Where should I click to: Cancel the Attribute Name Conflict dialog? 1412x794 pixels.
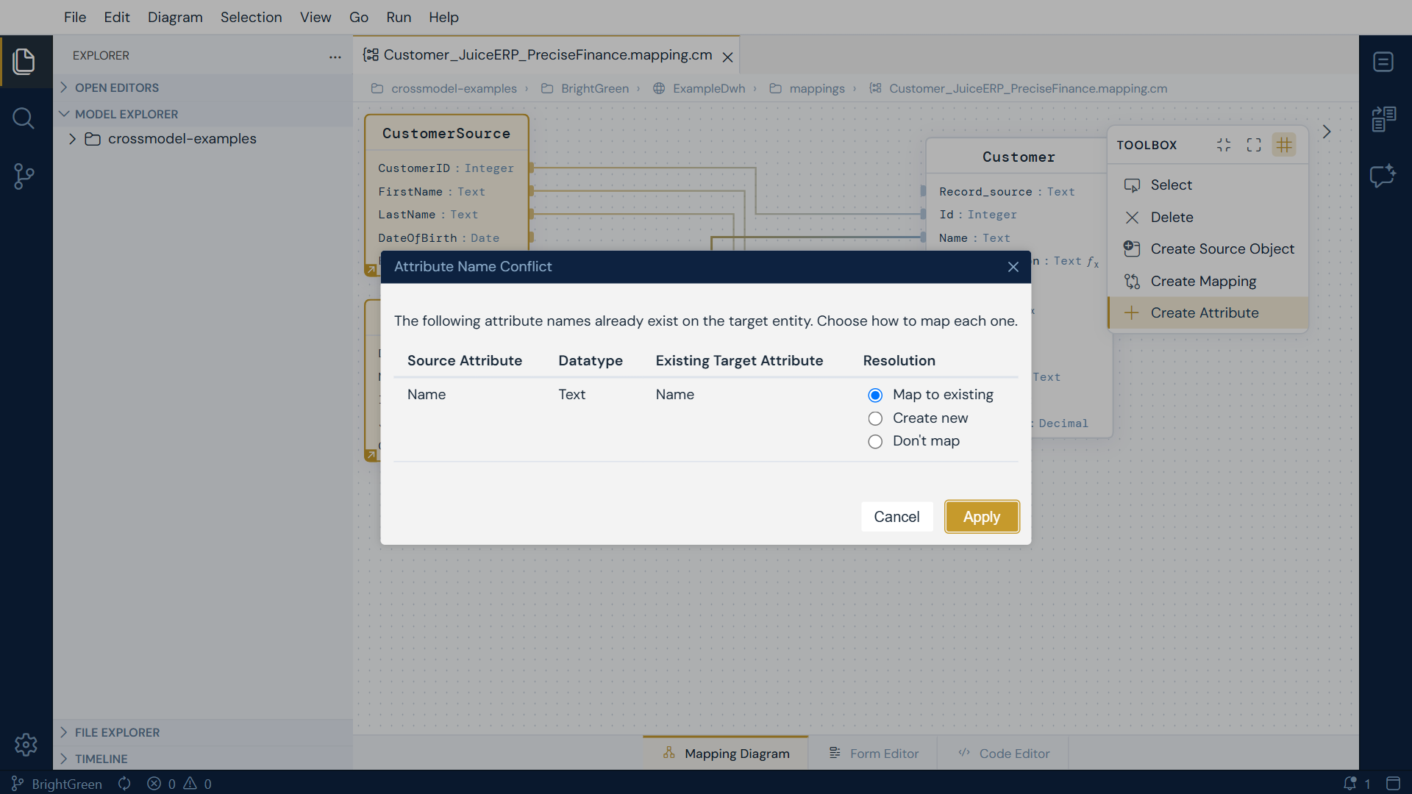point(896,517)
